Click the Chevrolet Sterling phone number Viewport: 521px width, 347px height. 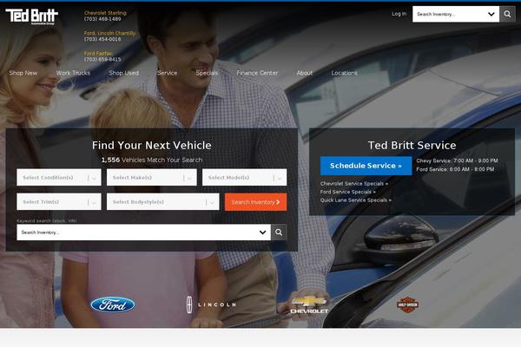click(102, 19)
